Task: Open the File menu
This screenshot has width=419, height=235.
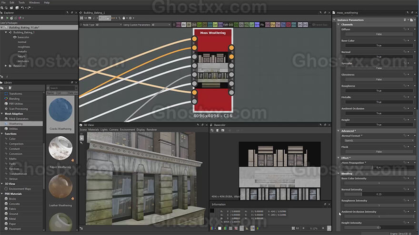Action: (x=3, y=2)
